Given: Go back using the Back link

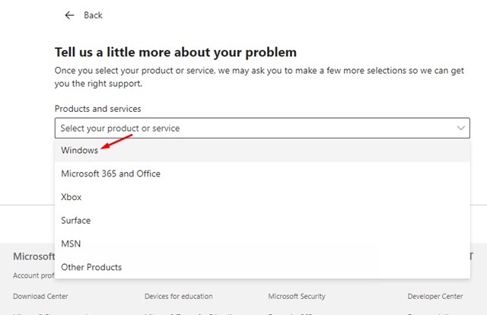Looking at the screenshot, I should click(x=93, y=15).
